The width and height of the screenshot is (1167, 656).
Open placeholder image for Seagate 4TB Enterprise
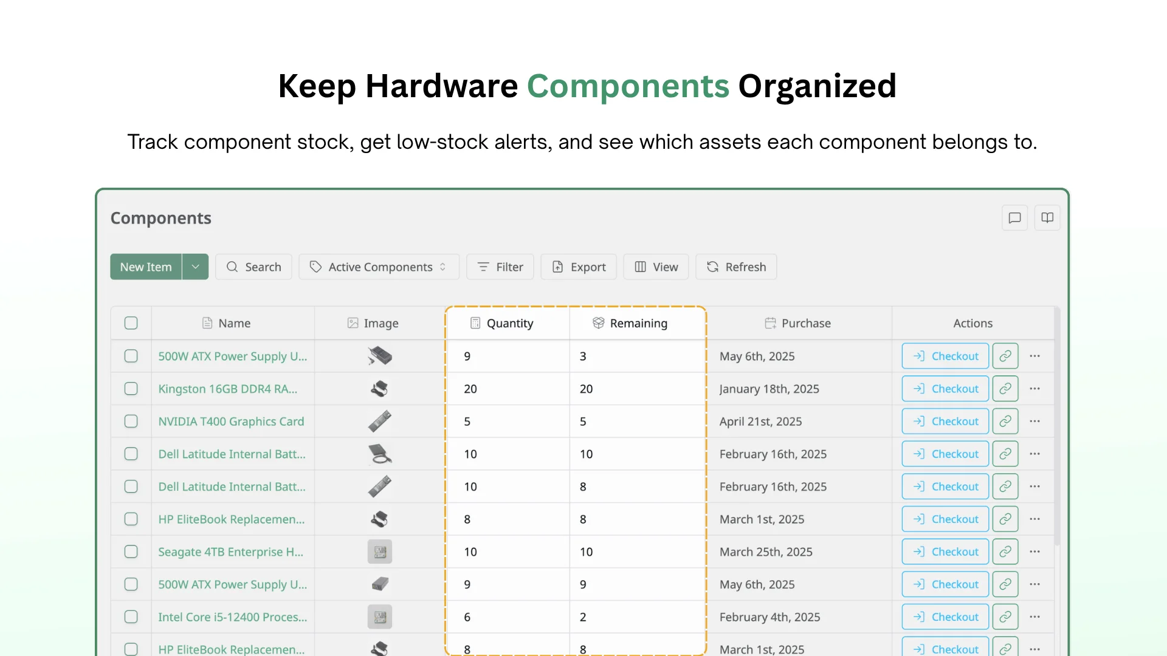[x=380, y=552]
